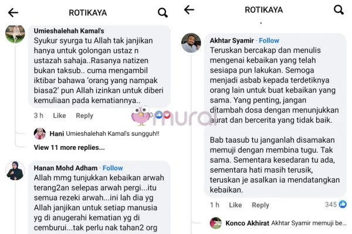
Task: Open Konco Akhirat's avatar
Action: pos(216,223)
